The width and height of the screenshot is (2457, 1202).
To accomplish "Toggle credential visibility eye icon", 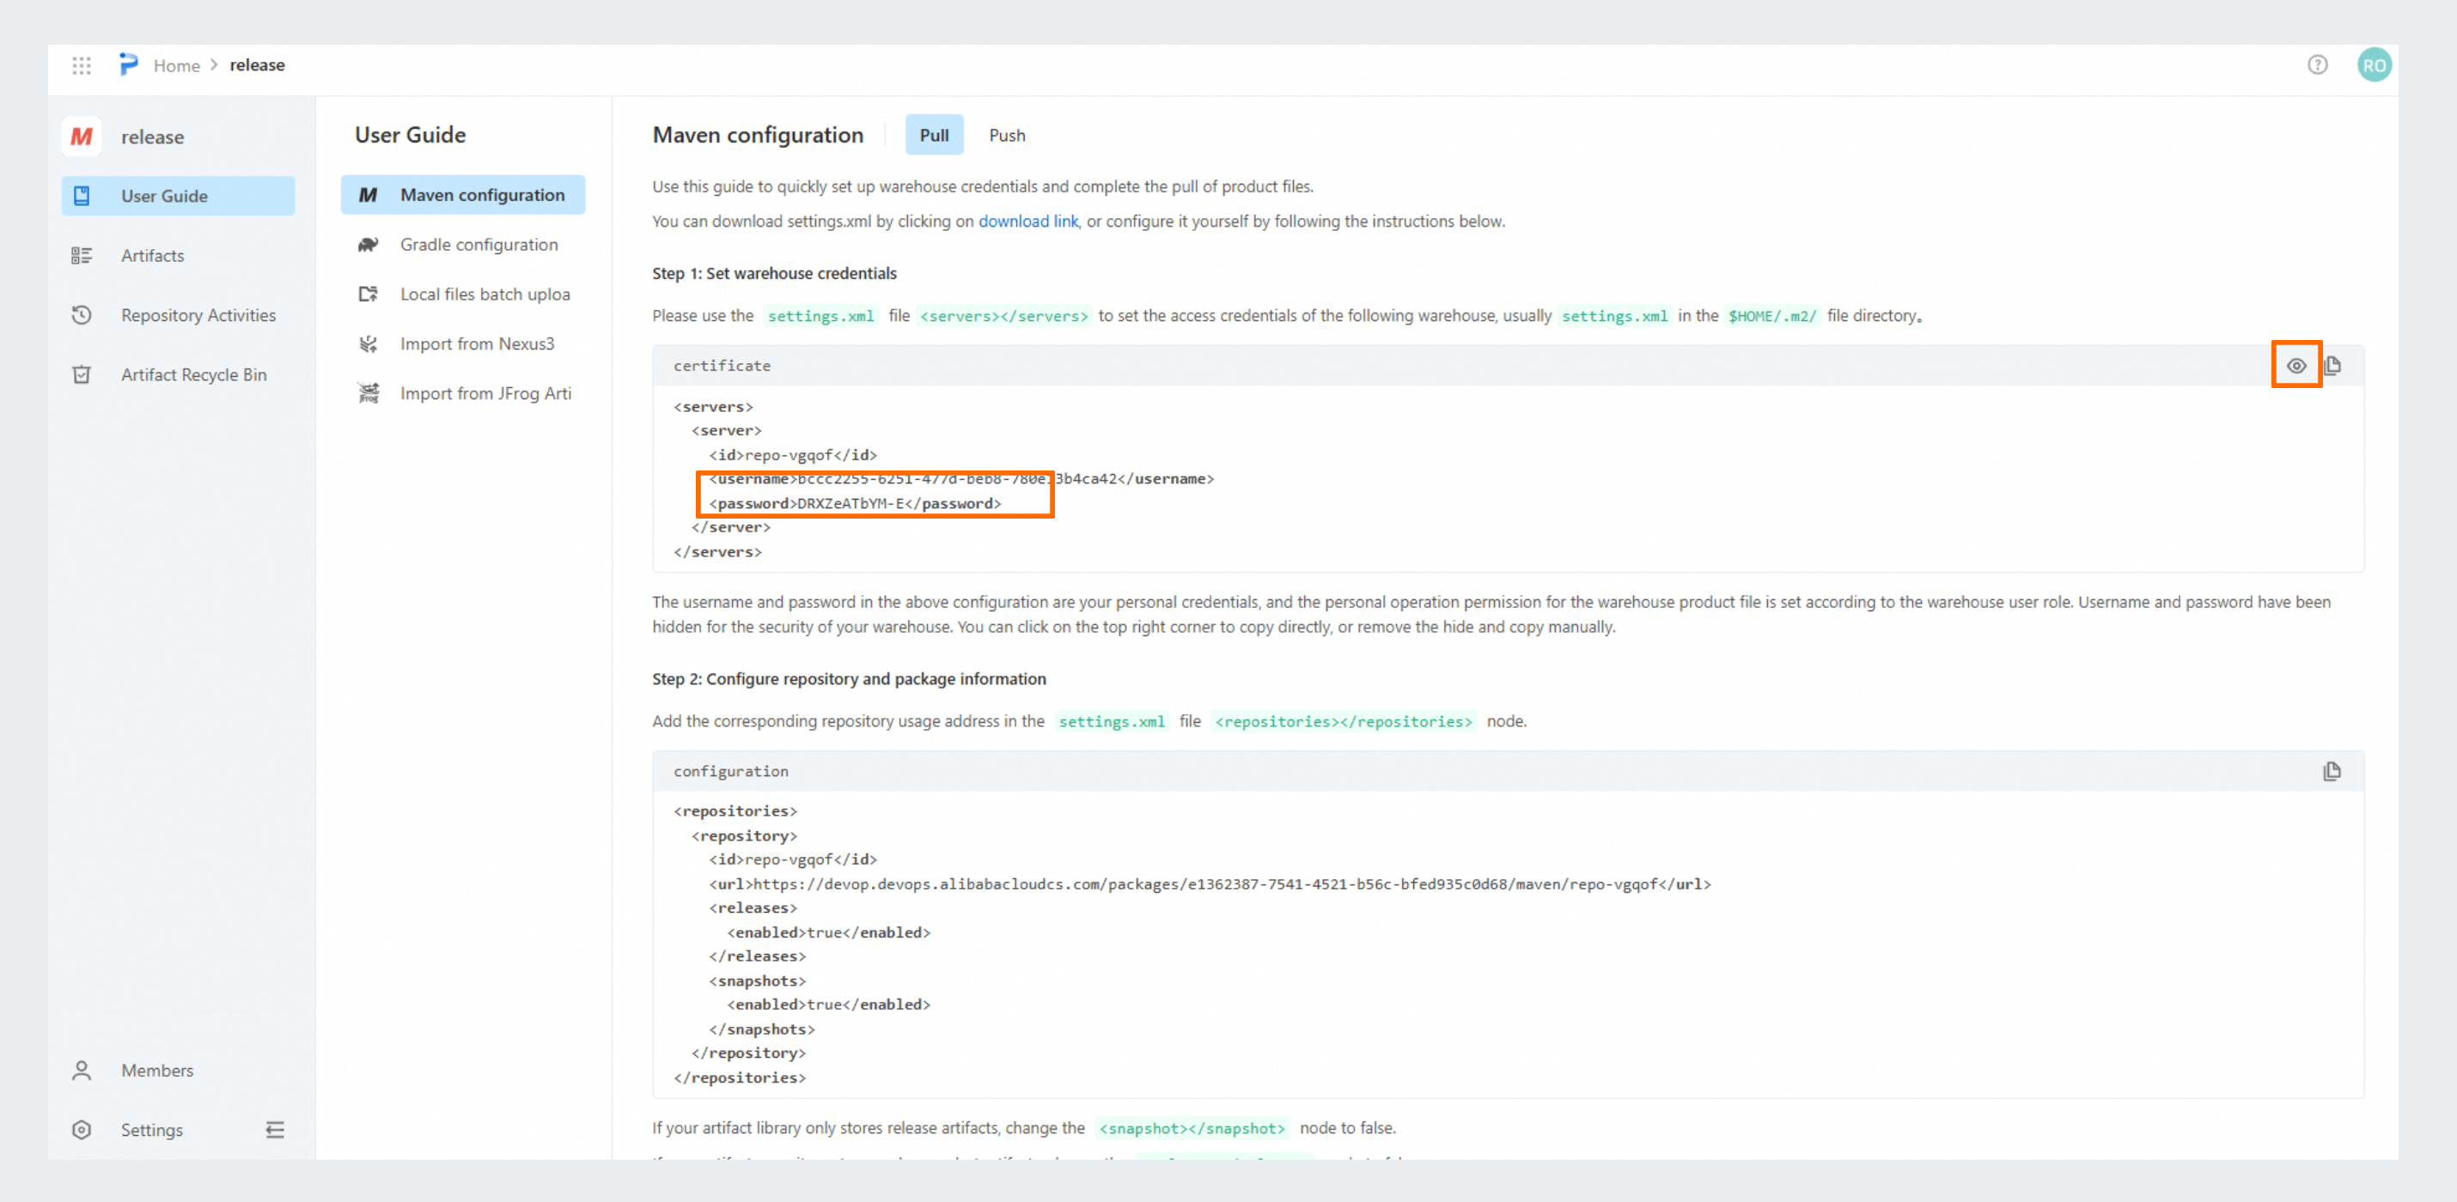I will click(2295, 365).
